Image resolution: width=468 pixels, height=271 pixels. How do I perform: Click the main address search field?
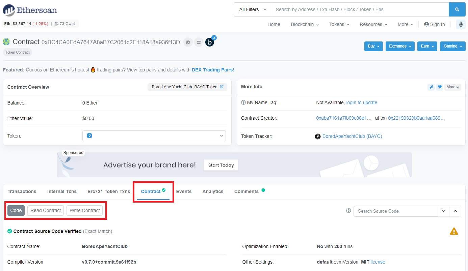coord(360,9)
